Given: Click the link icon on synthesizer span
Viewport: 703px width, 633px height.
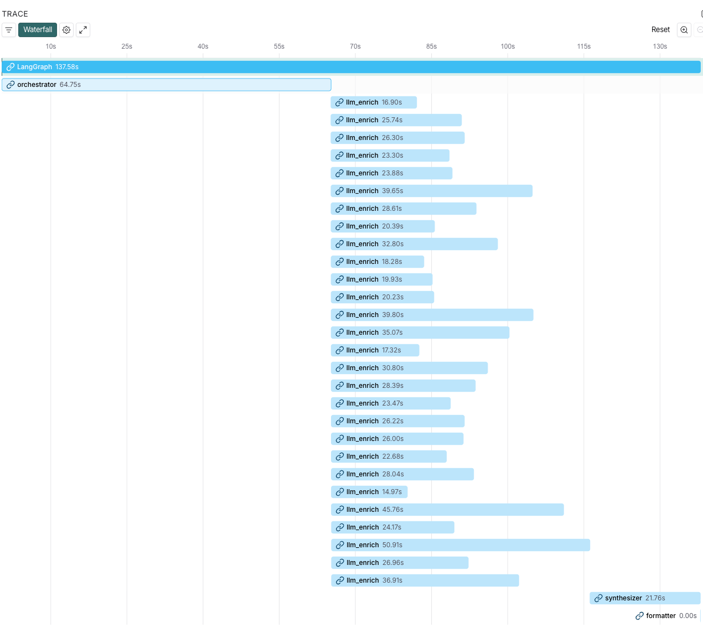Looking at the screenshot, I should coord(598,598).
